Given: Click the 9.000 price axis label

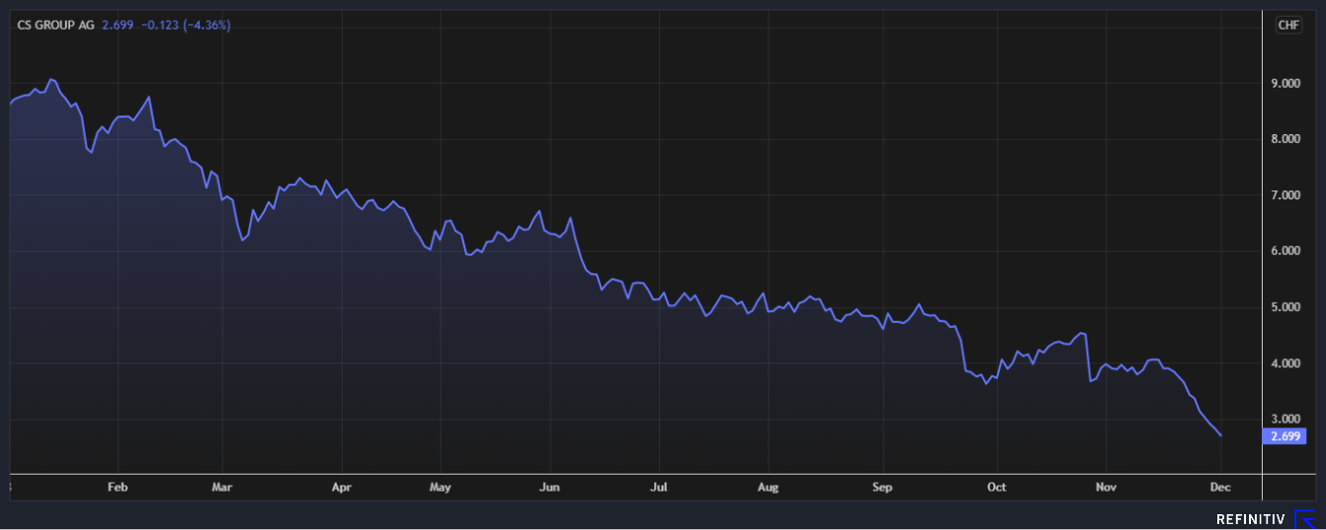Looking at the screenshot, I should coord(1285,84).
